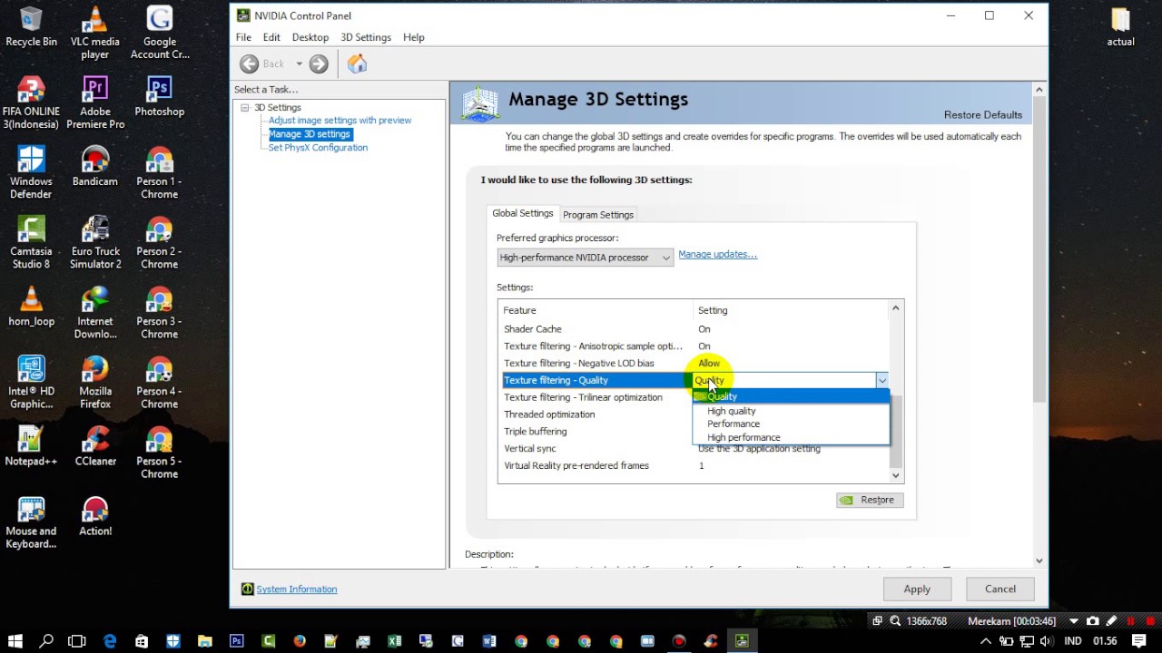
Task: Select Mozilla Firefox desktop icon
Action: [x=95, y=383]
